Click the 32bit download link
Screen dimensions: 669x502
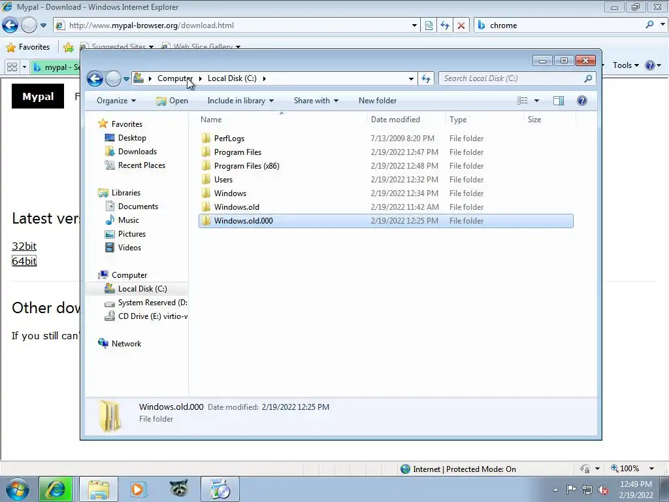click(x=24, y=246)
